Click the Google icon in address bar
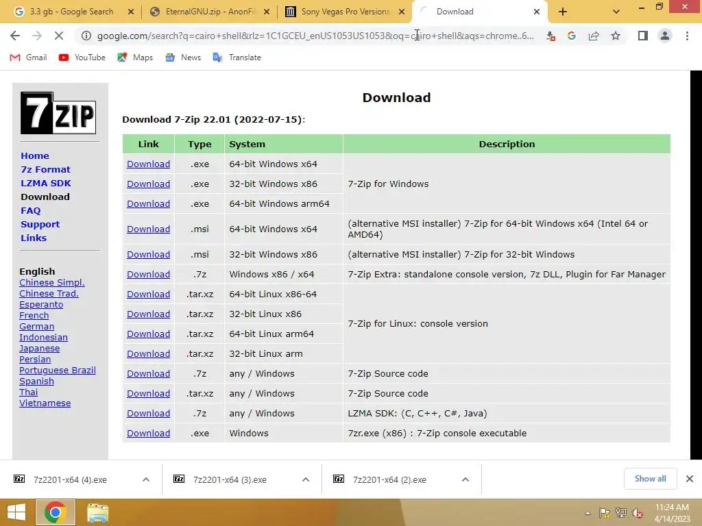702x526 pixels. pyautogui.click(x=572, y=36)
